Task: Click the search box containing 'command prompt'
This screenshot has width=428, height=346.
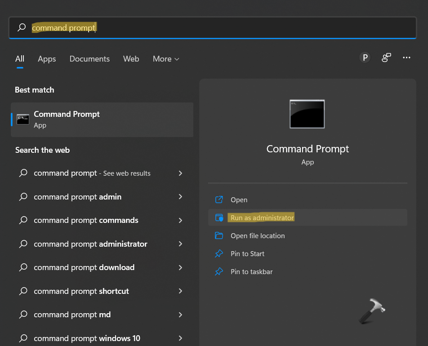Action: (x=212, y=28)
